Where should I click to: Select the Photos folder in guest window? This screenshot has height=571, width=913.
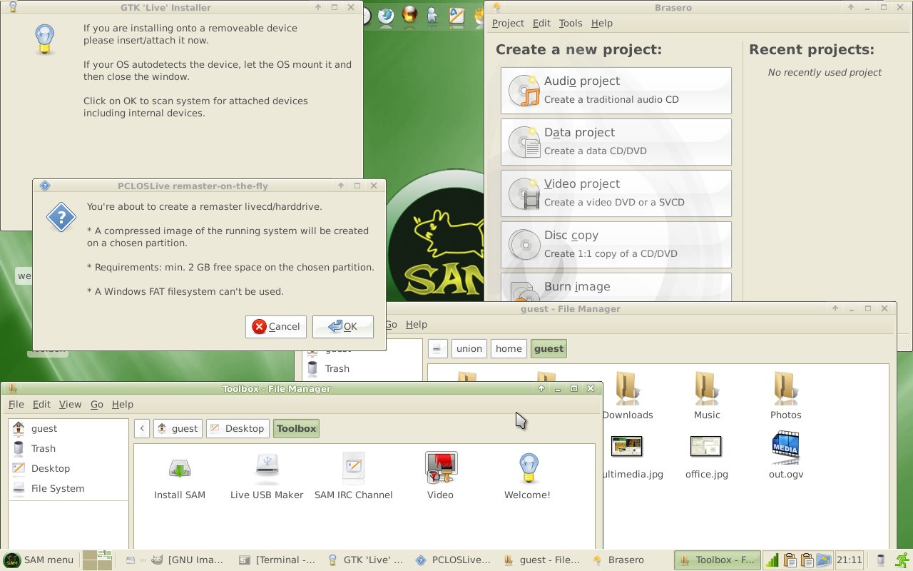coord(785,395)
